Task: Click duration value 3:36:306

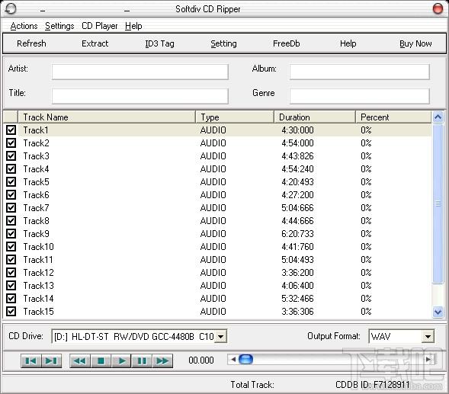Action: [297, 312]
